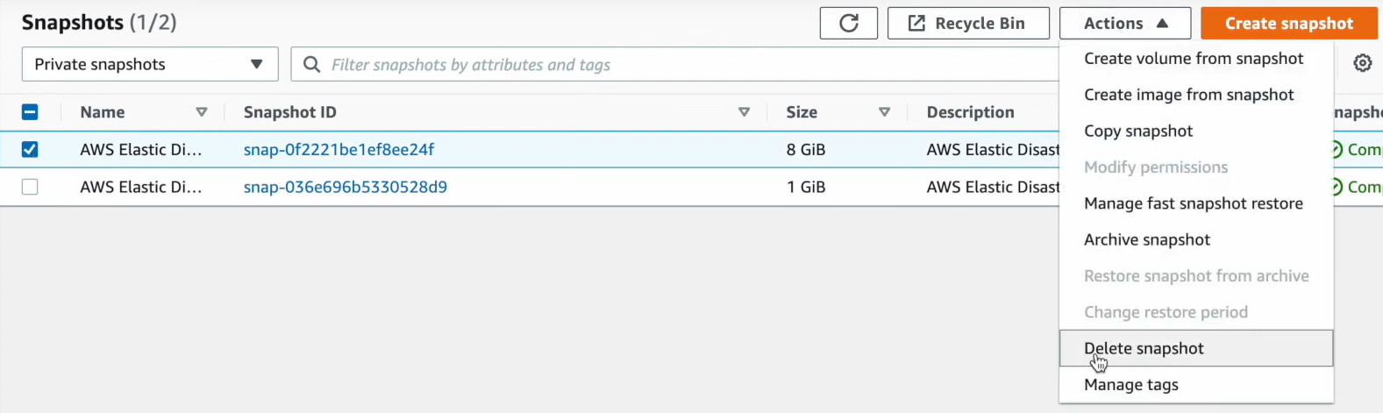
Task: Sort by the Snapshot ID column arrow
Action: point(744,112)
